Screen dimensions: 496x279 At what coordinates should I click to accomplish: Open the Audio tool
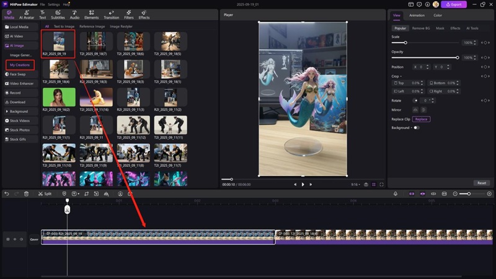[x=74, y=15]
